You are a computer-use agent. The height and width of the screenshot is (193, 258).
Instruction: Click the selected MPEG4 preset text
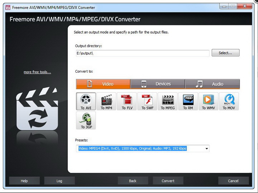click(x=133, y=149)
